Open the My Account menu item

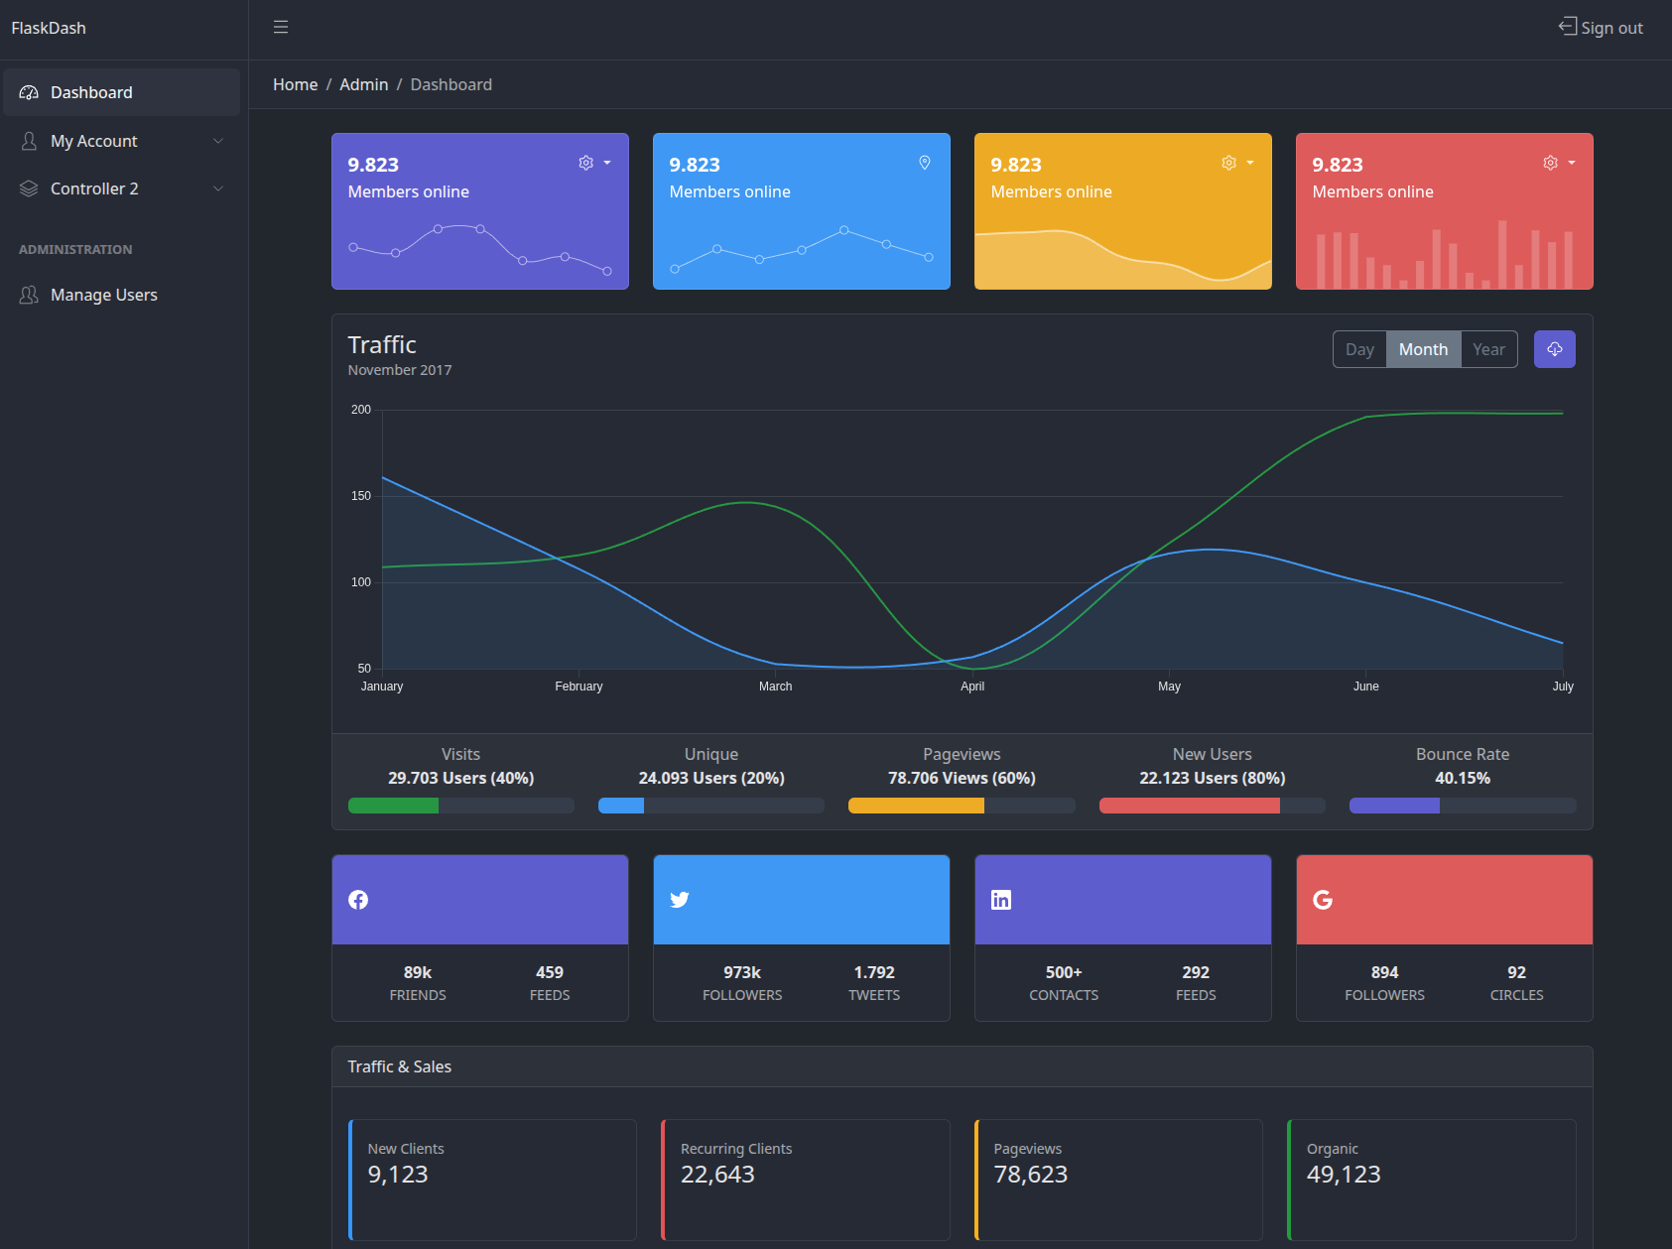pyautogui.click(x=121, y=141)
